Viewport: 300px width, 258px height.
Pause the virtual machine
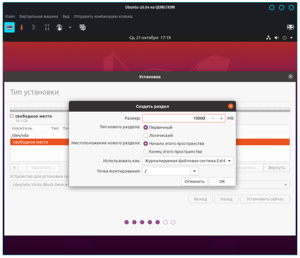[47, 27]
